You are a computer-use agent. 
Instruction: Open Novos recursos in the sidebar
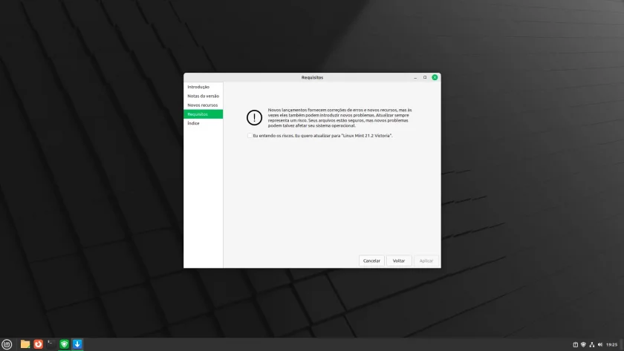point(203,105)
